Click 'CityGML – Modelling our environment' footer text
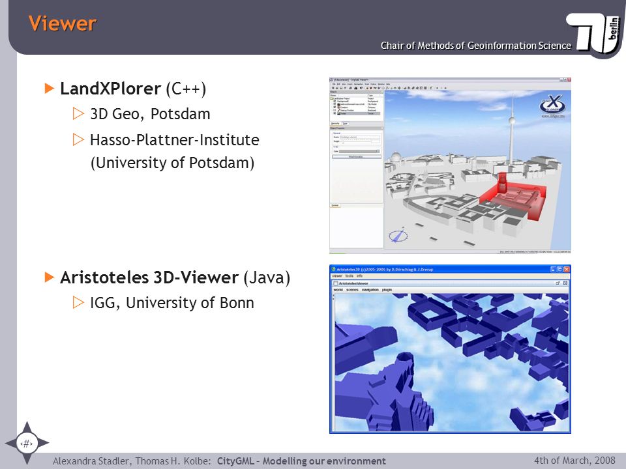The image size is (626, 469). [301, 461]
